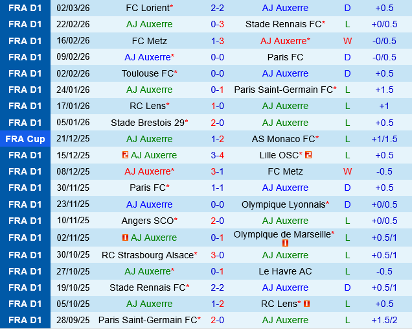
Task: Open the 2-2 score against FC Lorient
Action: [218, 8]
